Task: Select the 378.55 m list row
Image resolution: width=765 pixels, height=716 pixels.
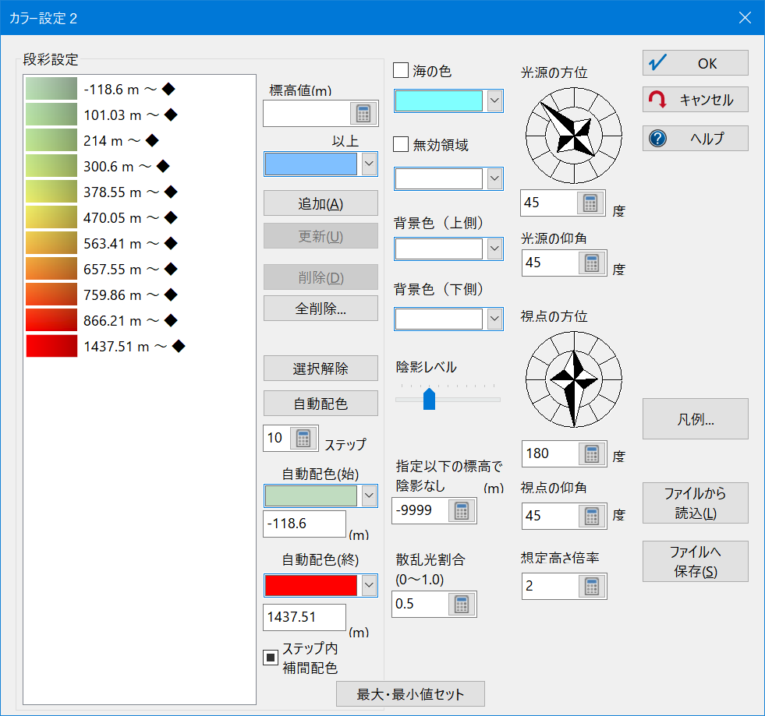Action: pyautogui.click(x=140, y=192)
